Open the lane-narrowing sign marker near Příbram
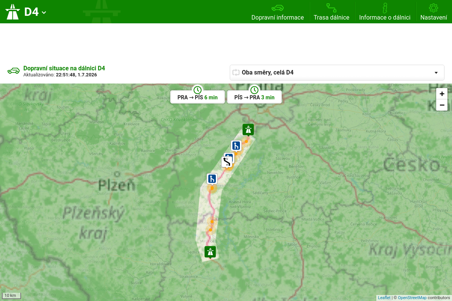The width and height of the screenshot is (452, 301). point(212,179)
